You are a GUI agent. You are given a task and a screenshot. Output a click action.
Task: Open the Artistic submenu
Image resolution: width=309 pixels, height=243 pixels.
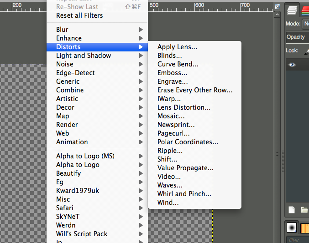click(x=97, y=99)
